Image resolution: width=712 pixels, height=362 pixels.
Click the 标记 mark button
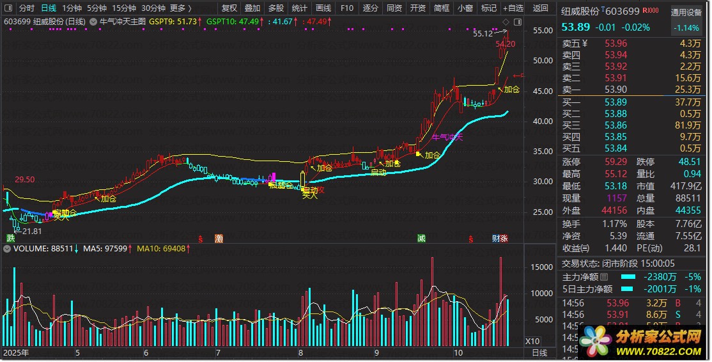click(488, 8)
